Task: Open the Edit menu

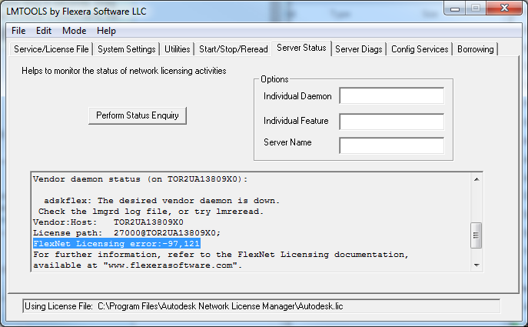Action: pos(44,31)
